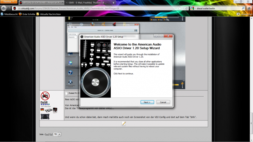Bookmark this page with the star icon
The height and width of the screenshot is (142, 253).
[x=180, y=9]
